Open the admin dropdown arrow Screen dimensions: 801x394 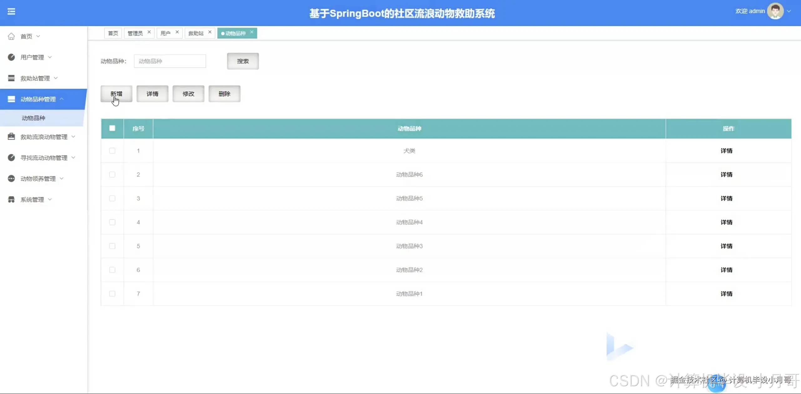coord(789,11)
